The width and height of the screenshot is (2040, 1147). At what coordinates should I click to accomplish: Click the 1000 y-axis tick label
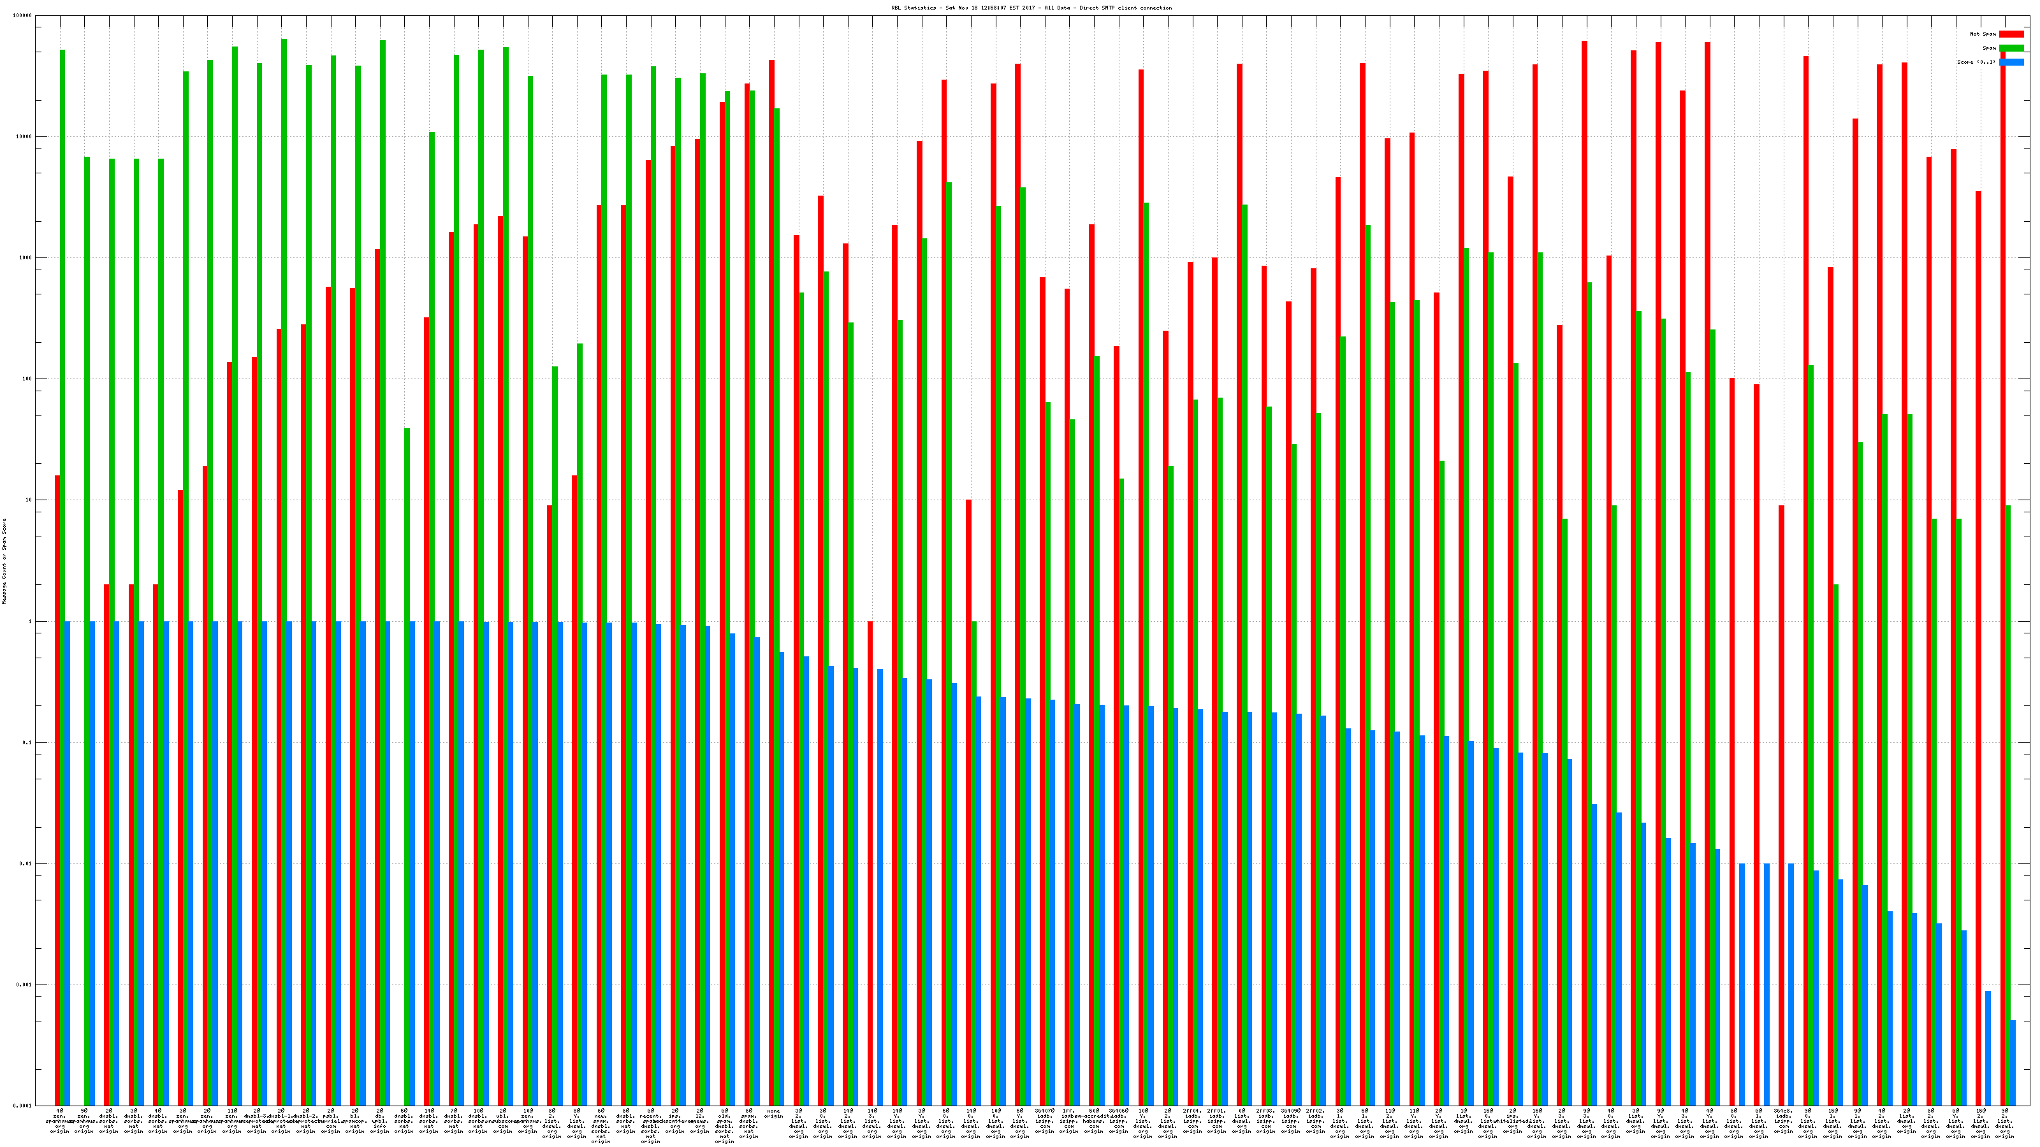pyautogui.click(x=25, y=258)
